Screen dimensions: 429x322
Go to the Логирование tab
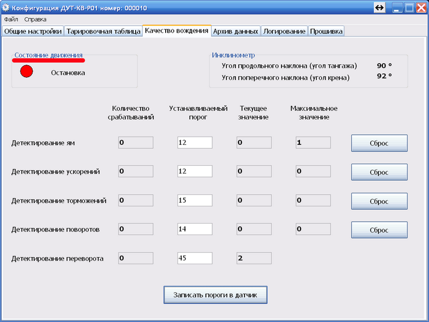click(284, 31)
